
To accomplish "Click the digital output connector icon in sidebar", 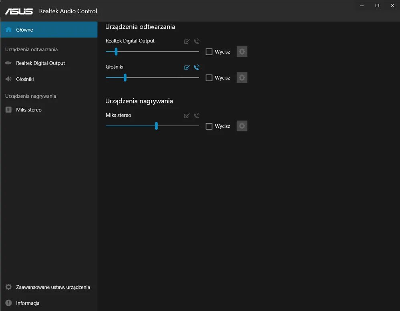I will (8, 63).
